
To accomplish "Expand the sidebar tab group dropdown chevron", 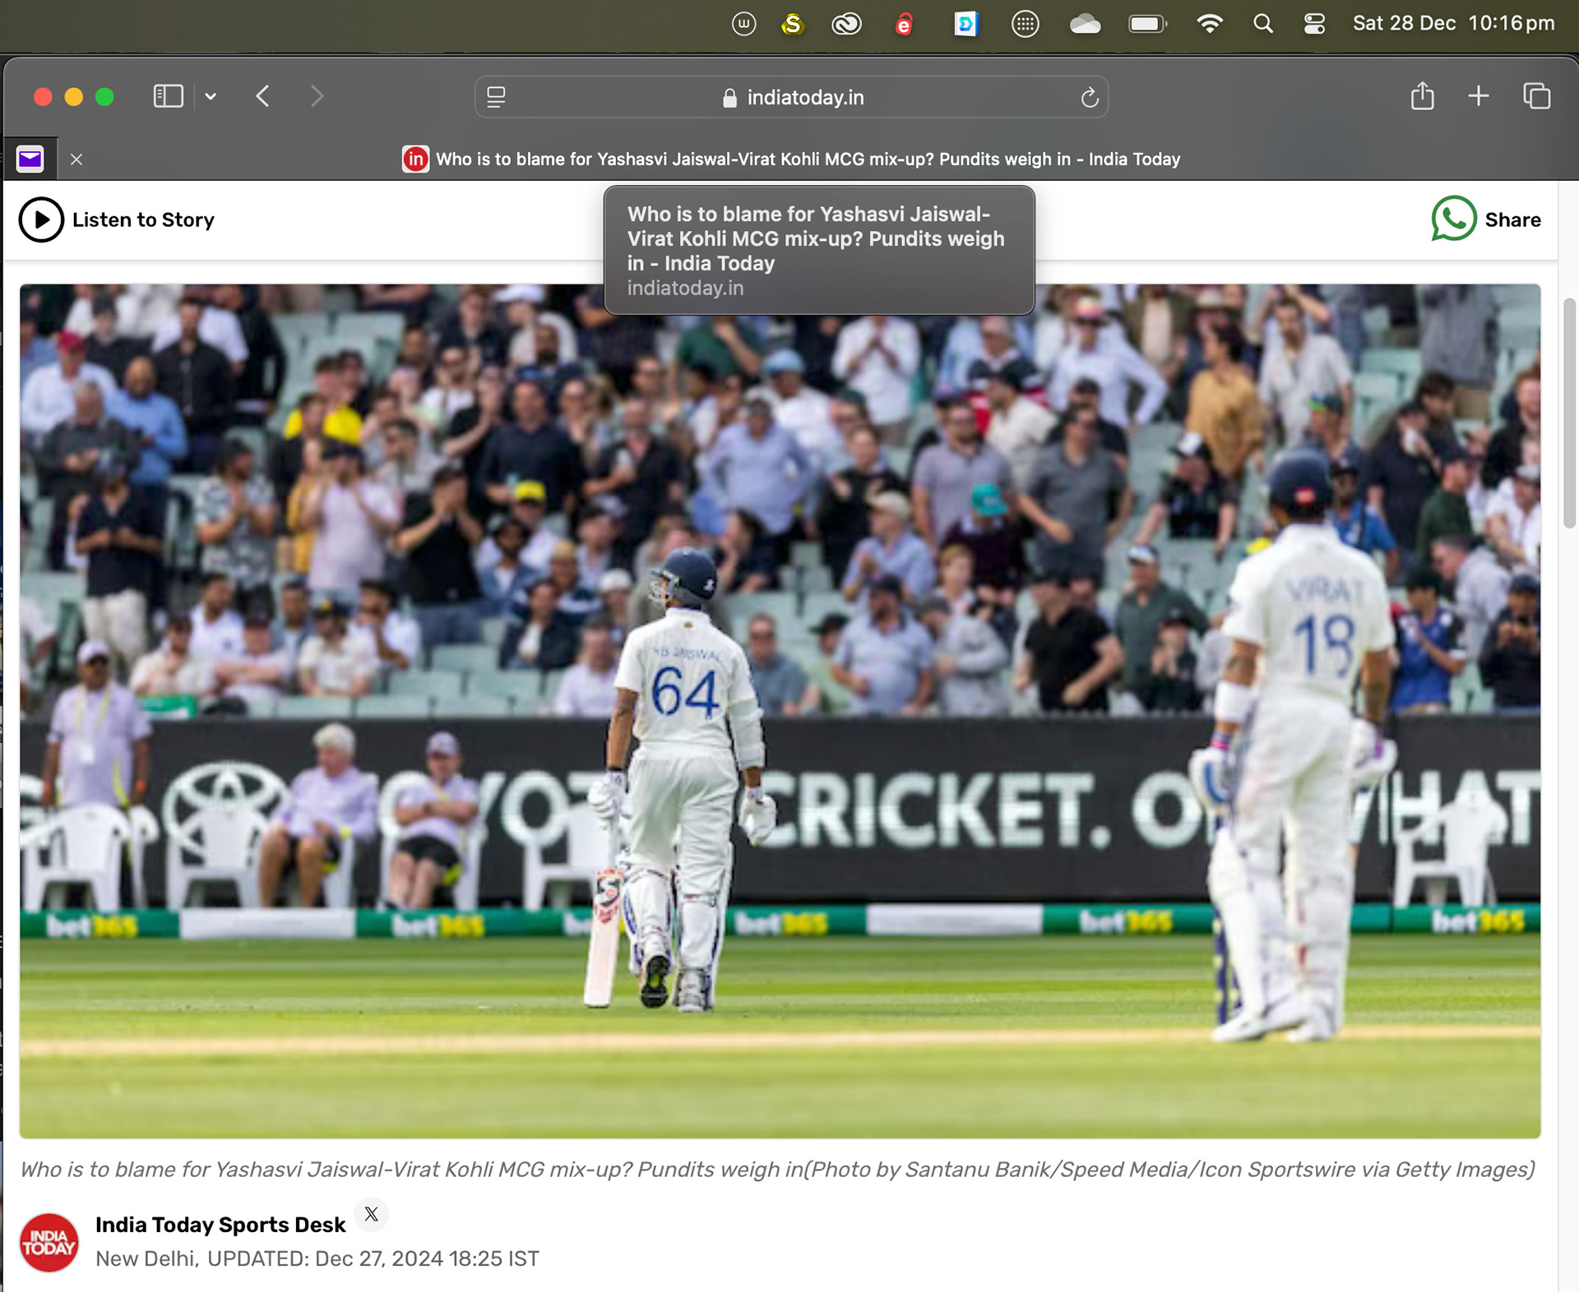I will click(x=211, y=97).
